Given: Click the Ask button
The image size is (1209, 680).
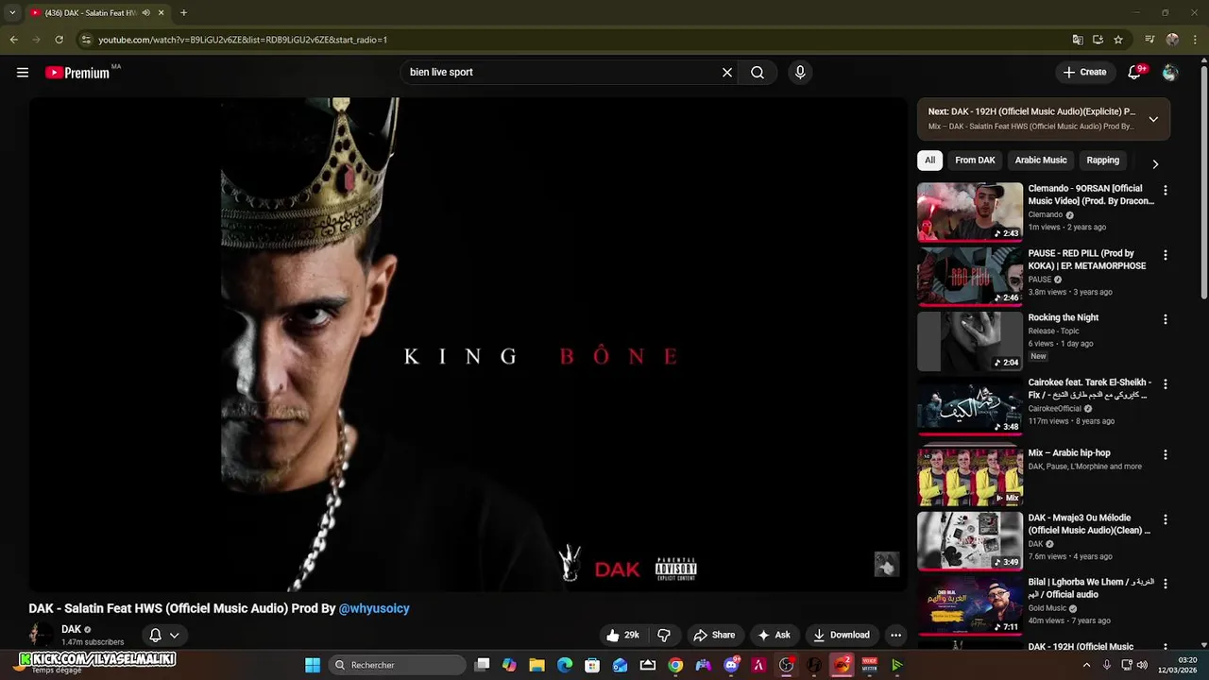Looking at the screenshot, I should point(774,636).
